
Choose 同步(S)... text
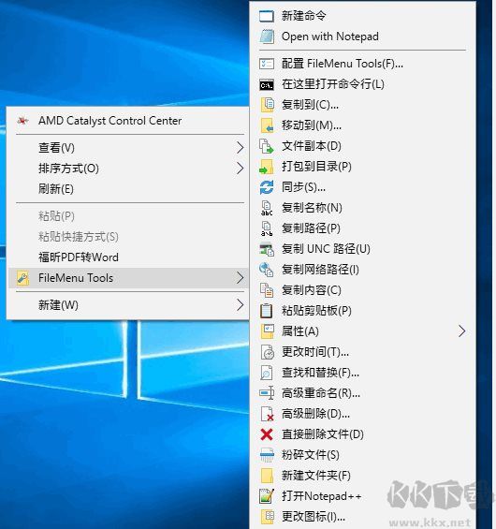(x=303, y=187)
